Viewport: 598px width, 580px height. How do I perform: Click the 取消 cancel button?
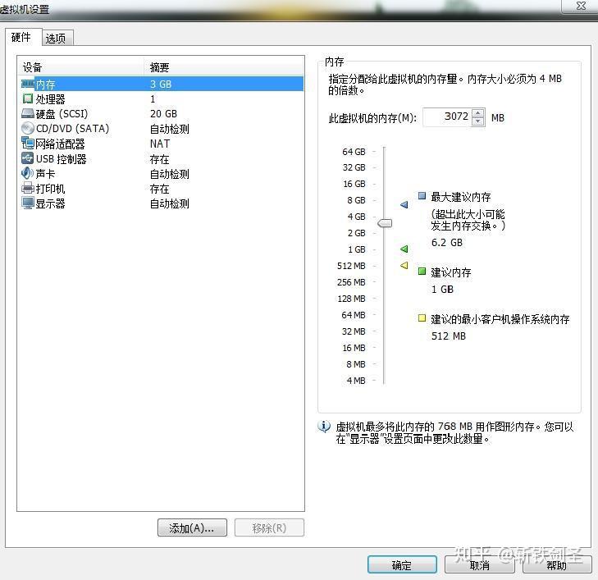tap(479, 564)
